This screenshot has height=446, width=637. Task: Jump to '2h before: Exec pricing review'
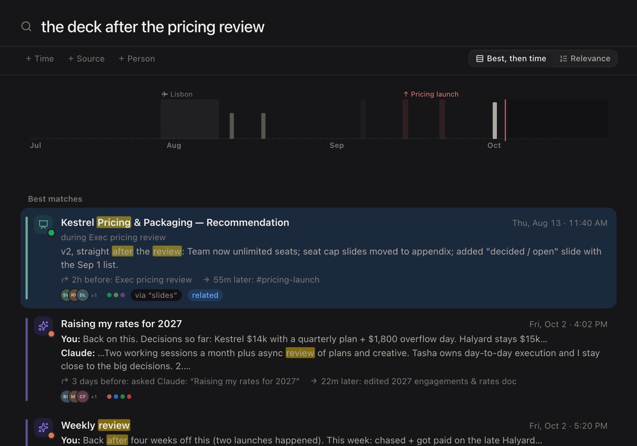pyautogui.click(x=126, y=280)
